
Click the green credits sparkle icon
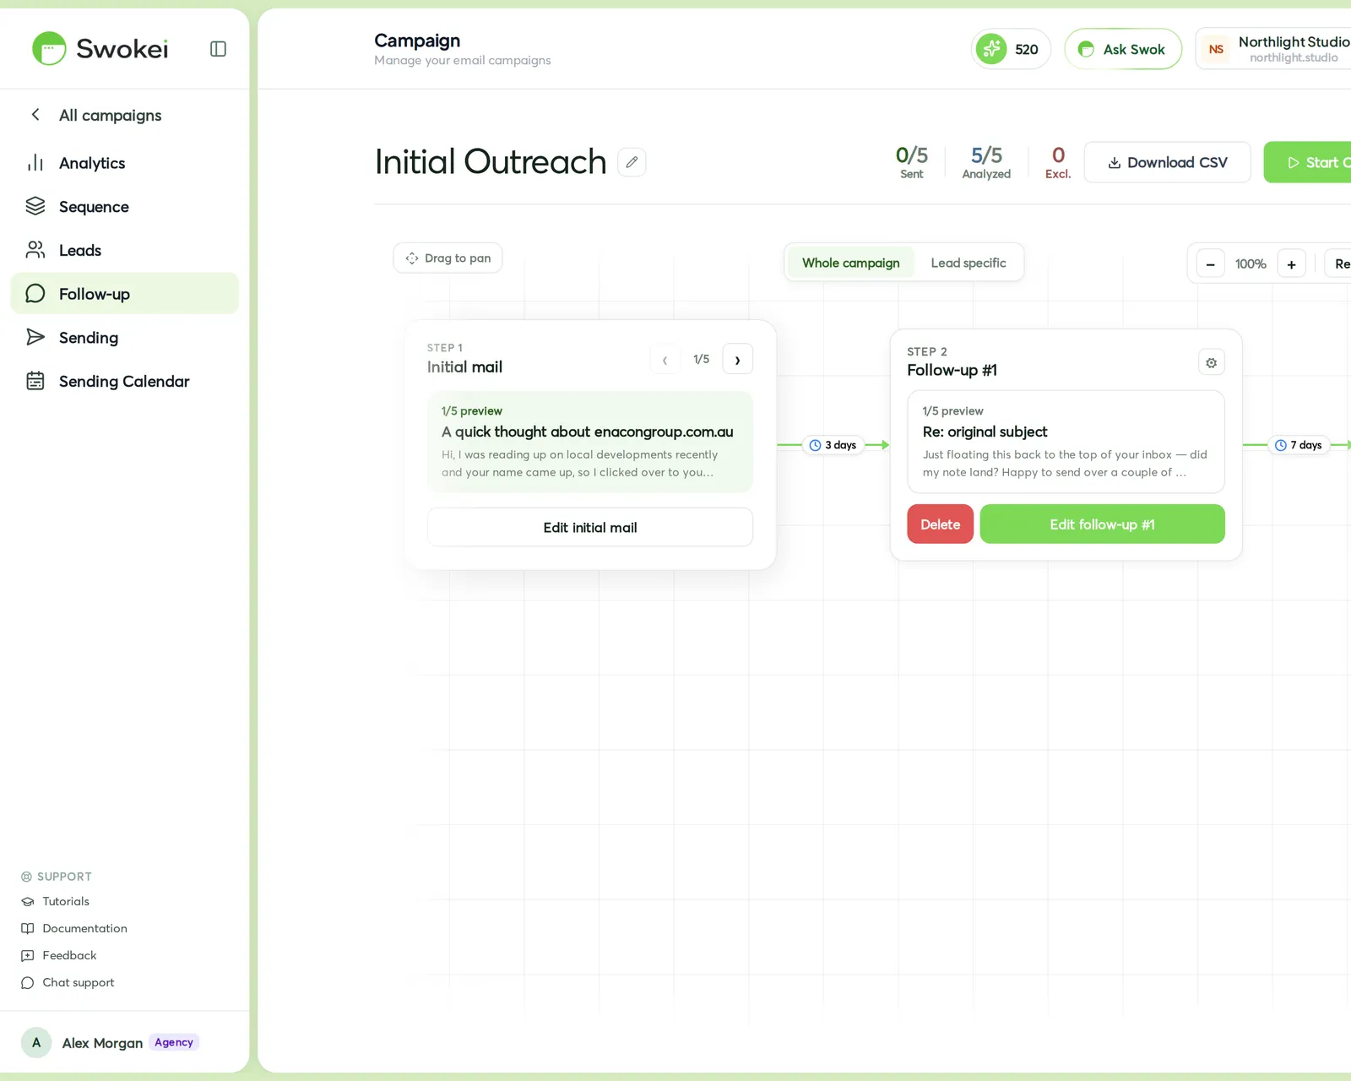(x=991, y=49)
